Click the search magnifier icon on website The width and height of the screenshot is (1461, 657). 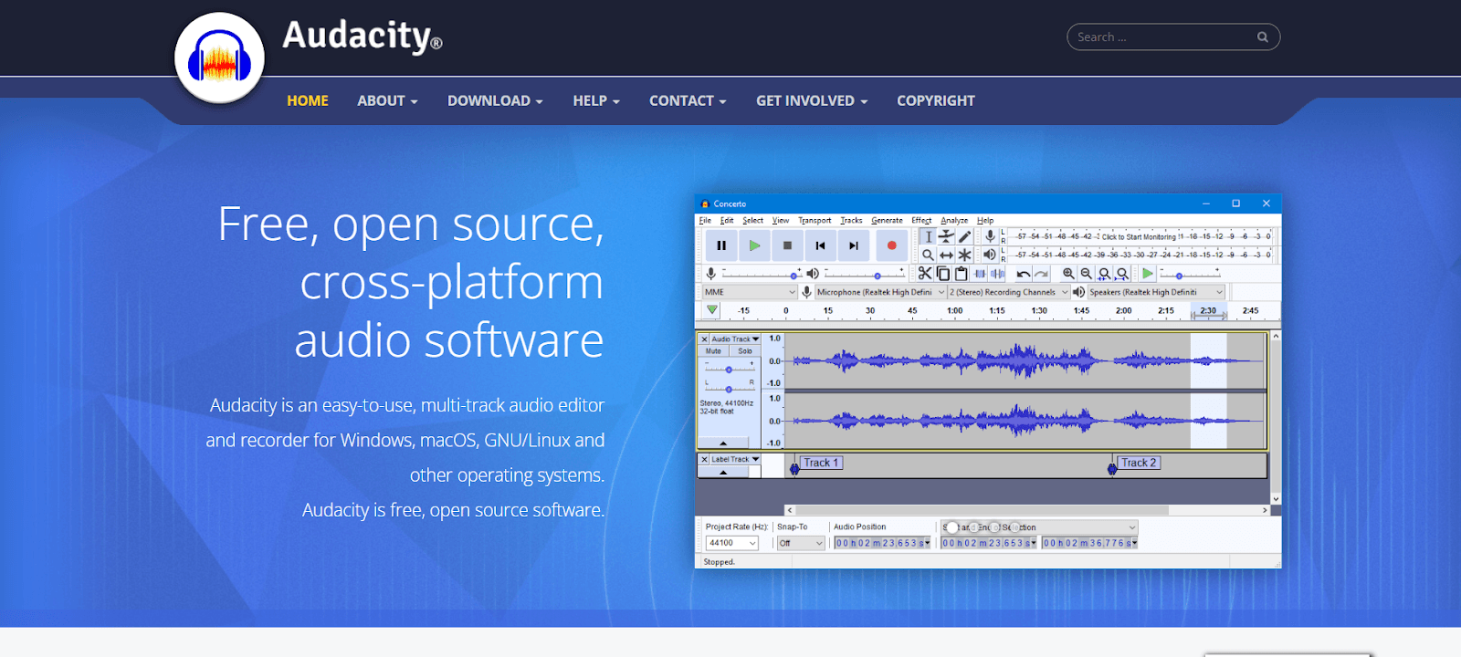pyautogui.click(x=1262, y=37)
